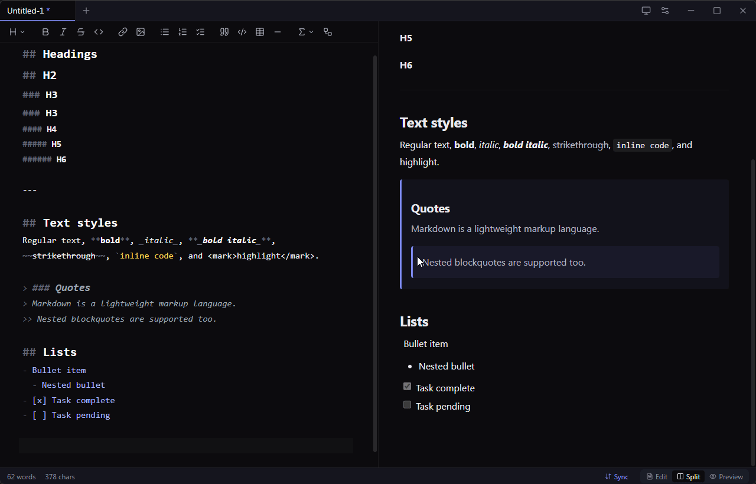
Task: Click the 62 words counter
Action: tap(21, 476)
